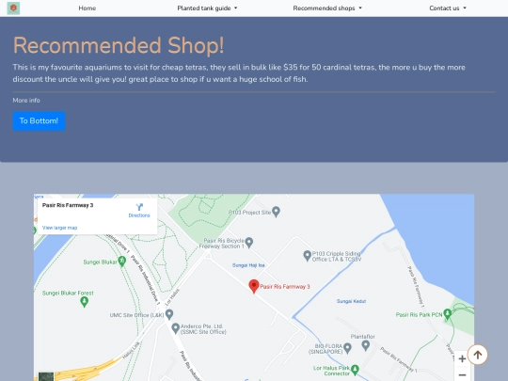The image size is (508, 381).
Task: Zoom out the map with minus button
Action: pos(462,374)
